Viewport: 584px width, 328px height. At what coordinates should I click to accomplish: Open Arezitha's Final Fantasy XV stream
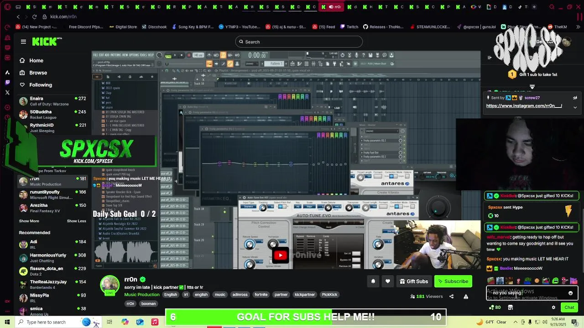pos(52,208)
